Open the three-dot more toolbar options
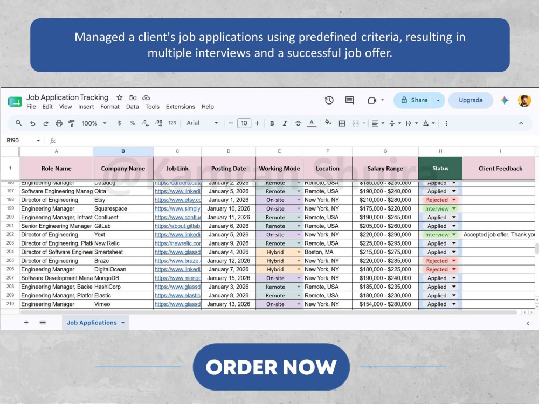Viewport: 539px width, 404px height. 446,123
